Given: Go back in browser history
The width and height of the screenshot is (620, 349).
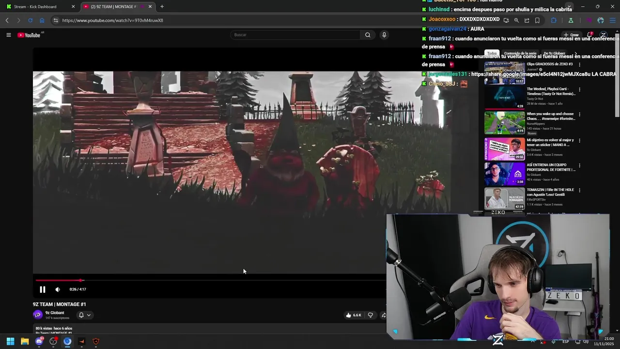Looking at the screenshot, I should pos(7,20).
